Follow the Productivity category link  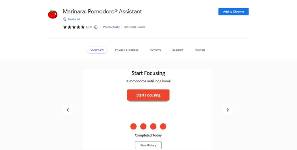pos(112,27)
